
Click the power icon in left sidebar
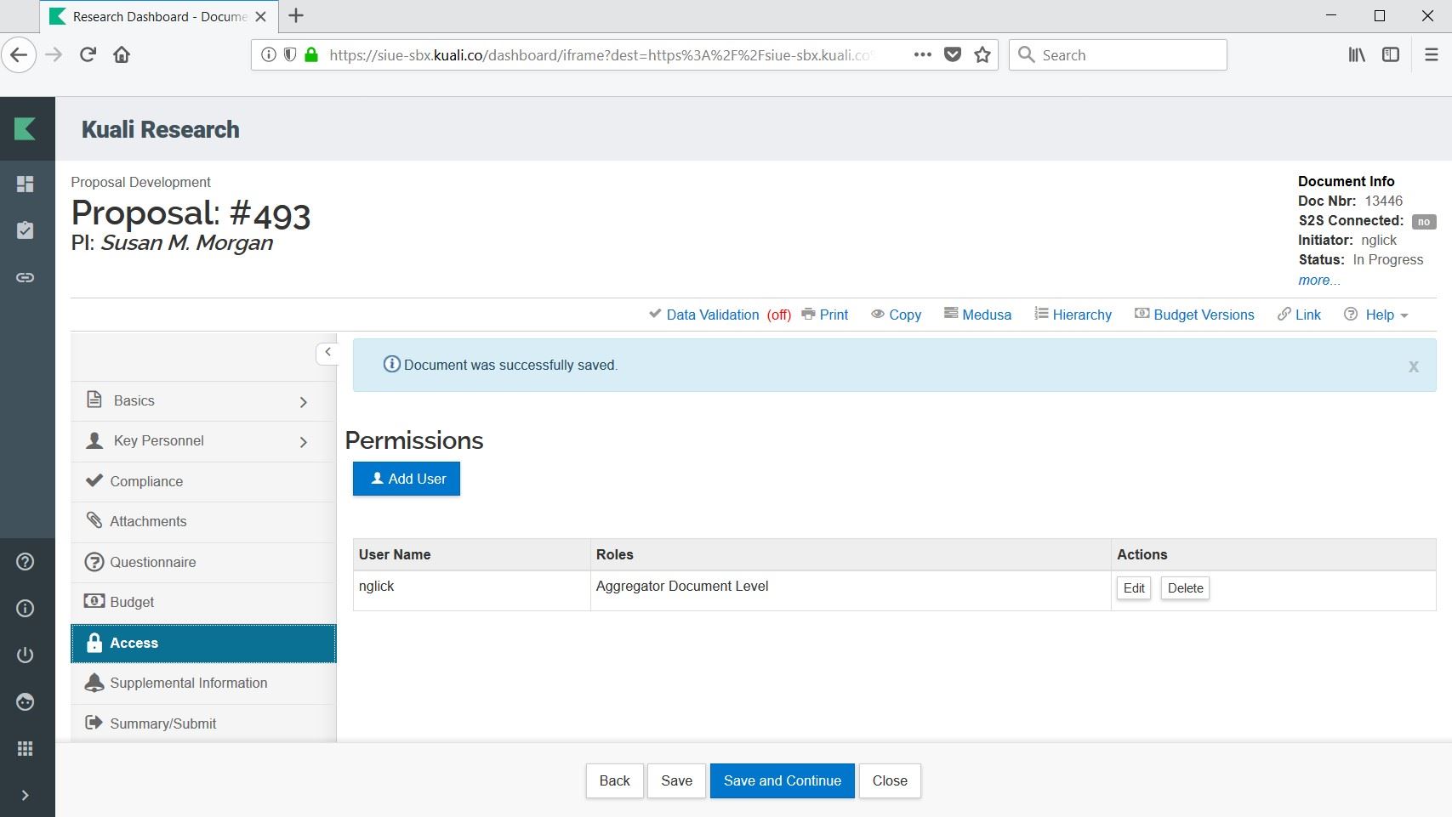[26, 655]
